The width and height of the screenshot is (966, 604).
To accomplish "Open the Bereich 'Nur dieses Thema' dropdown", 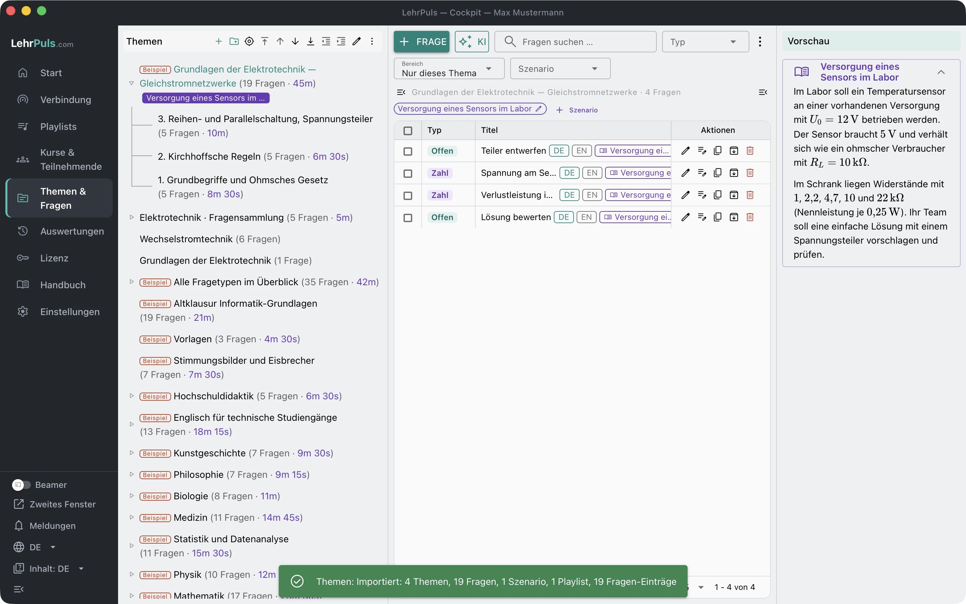I will (449, 69).
